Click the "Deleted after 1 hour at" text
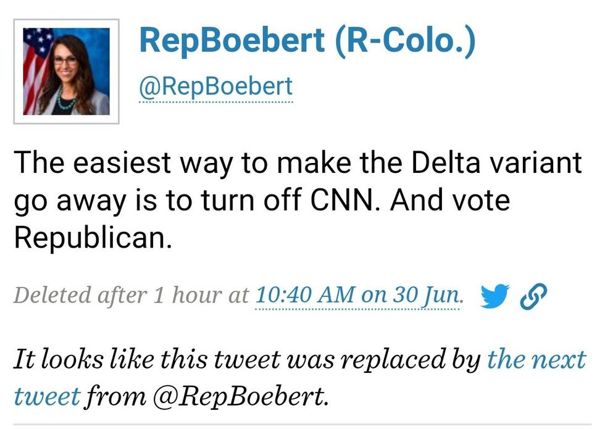605x429 pixels. [x=131, y=294]
